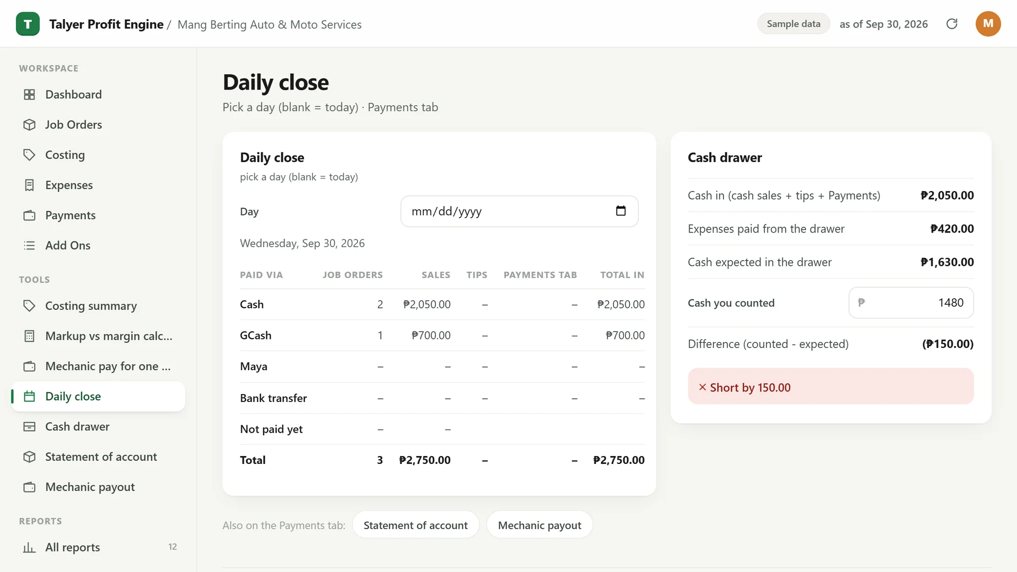1017x572 pixels.
Task: Click the as of Sep 30, 2026 text
Action: [x=884, y=24]
